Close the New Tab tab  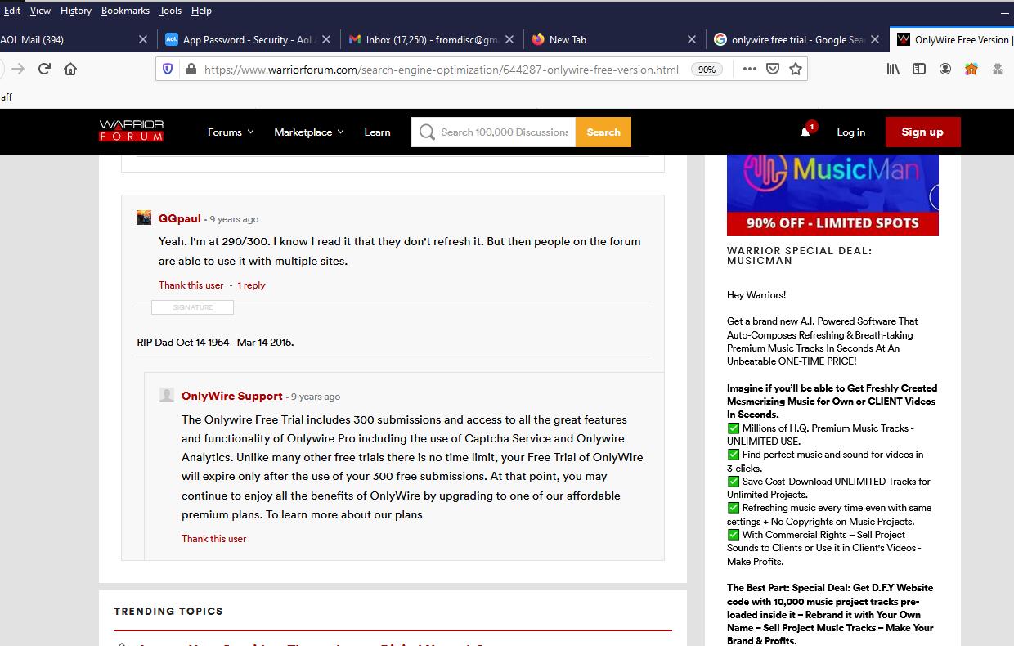tap(692, 39)
